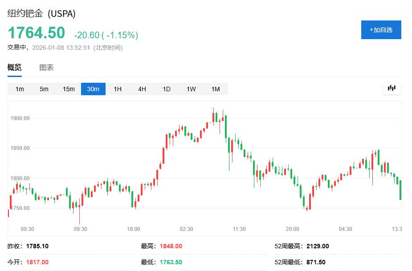Click the 纽约钯金 (USPA) title
This screenshot has width=412, height=271.
click(41, 14)
